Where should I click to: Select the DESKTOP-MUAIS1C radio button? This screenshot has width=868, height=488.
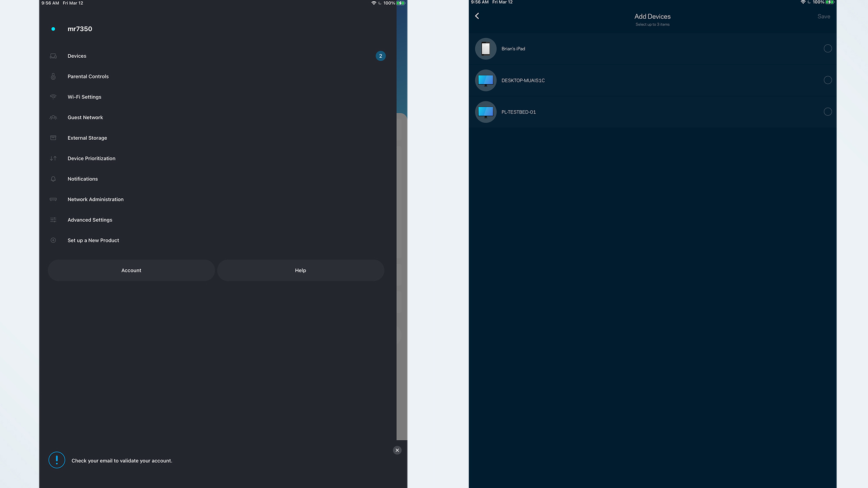tap(828, 80)
